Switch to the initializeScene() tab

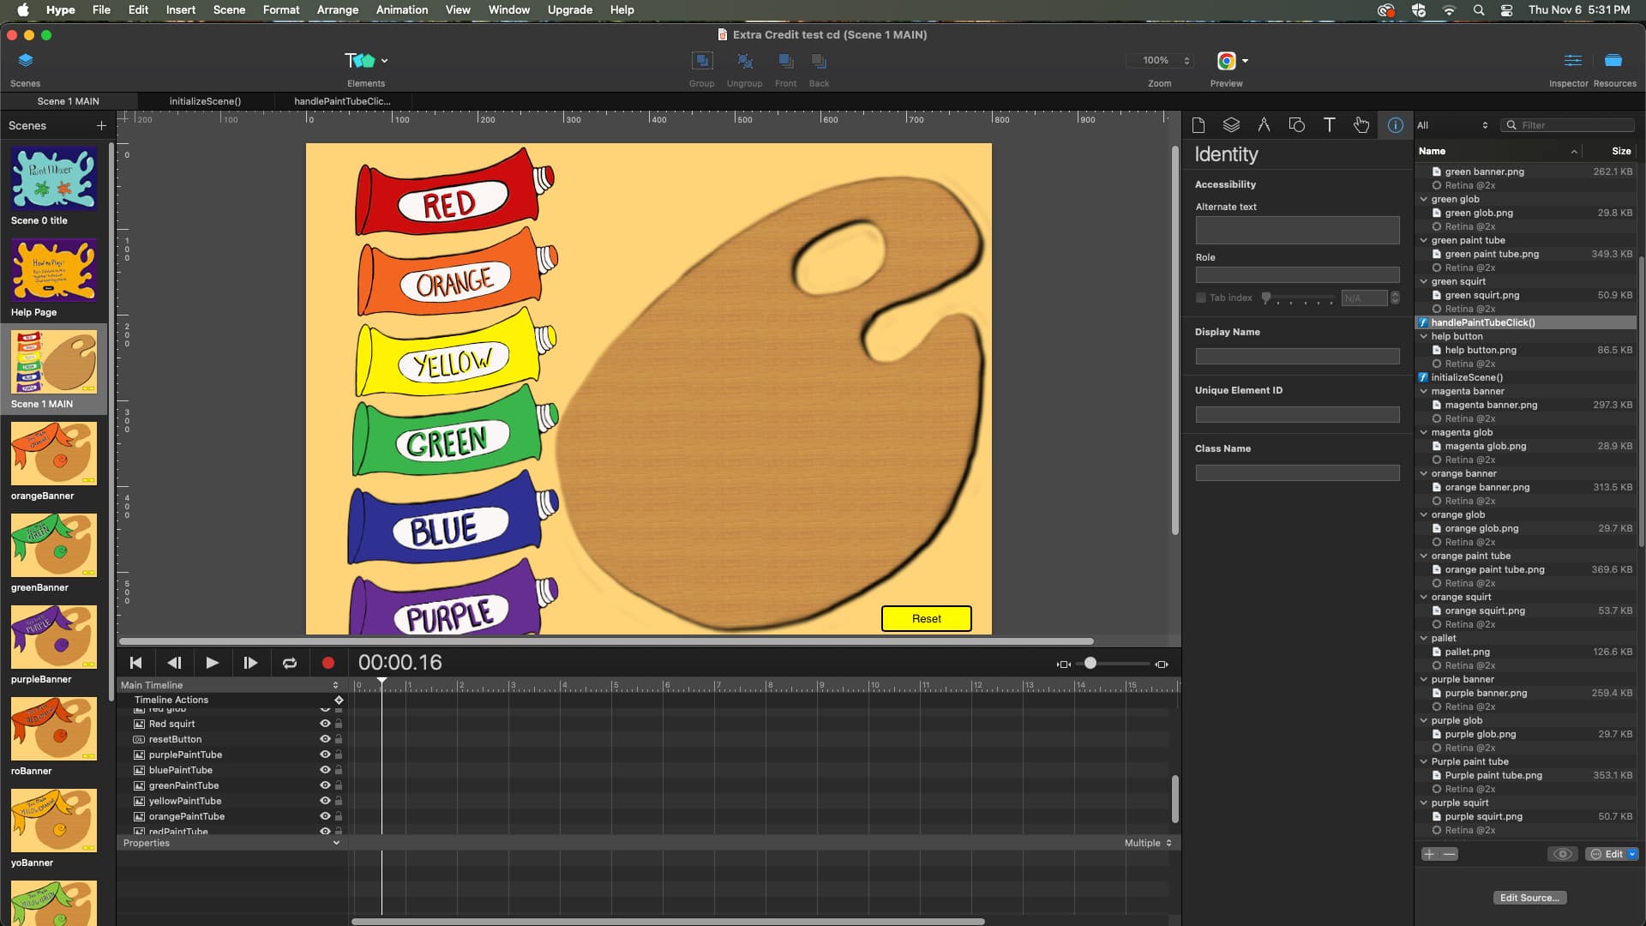tap(205, 101)
